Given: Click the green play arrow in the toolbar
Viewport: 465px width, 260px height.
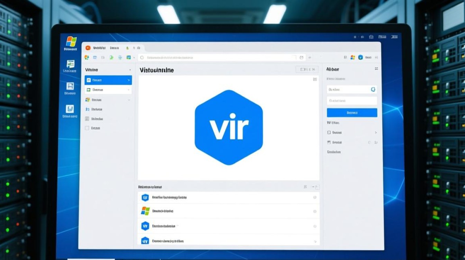Looking at the screenshot, I should (111, 58).
